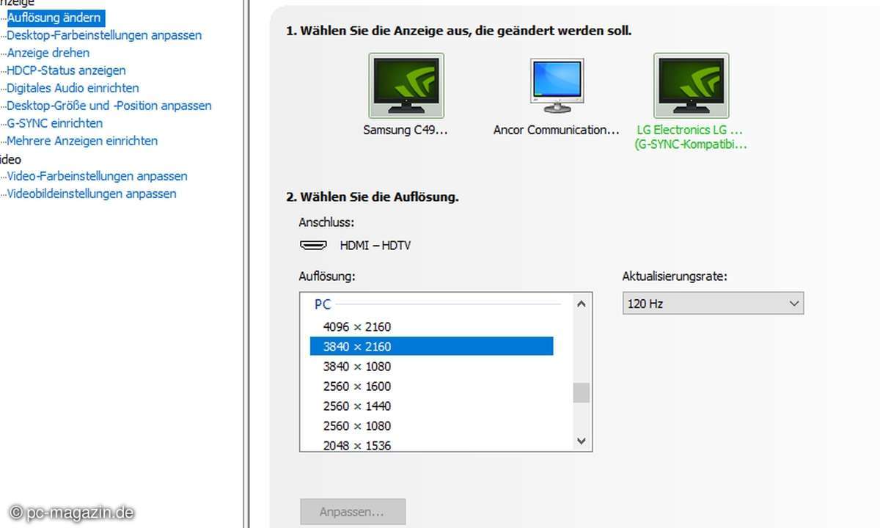The width and height of the screenshot is (880, 528).
Task: Click the 'Anpassen...' button
Action: tap(352, 512)
